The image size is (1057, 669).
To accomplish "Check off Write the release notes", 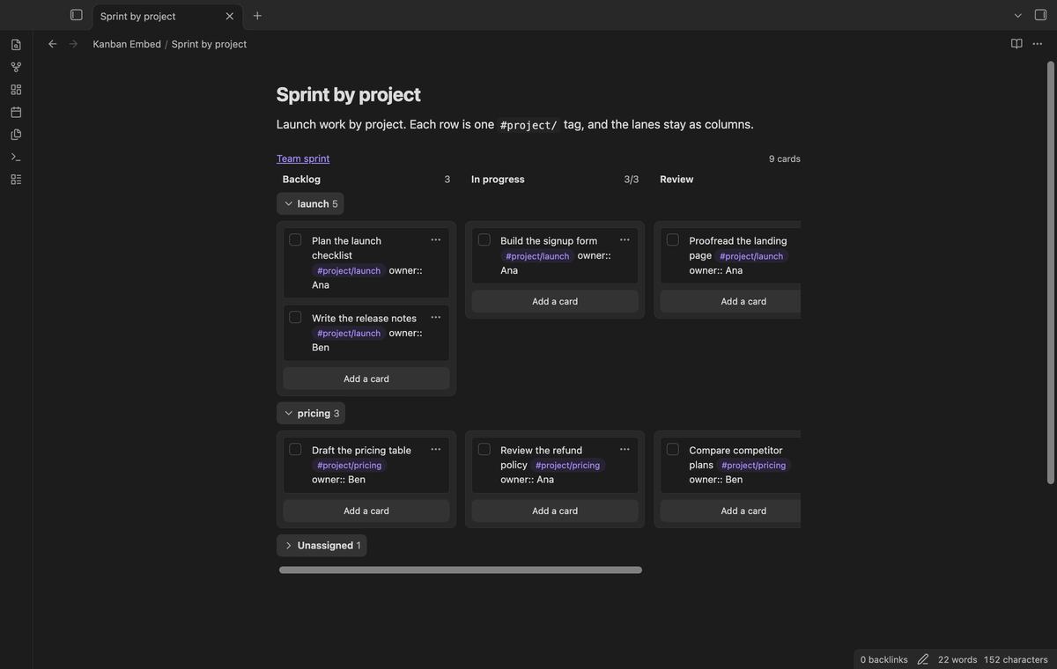I will point(295,317).
